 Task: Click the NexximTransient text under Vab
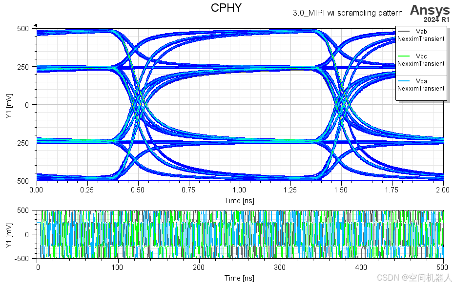[x=421, y=39]
